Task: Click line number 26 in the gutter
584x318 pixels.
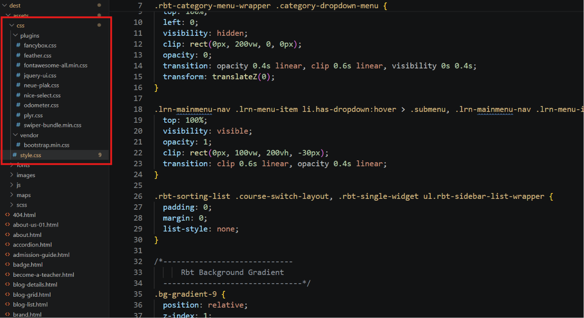Action: 138,196
